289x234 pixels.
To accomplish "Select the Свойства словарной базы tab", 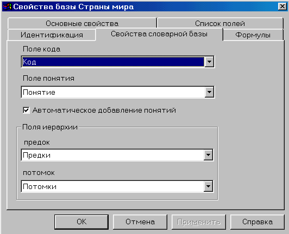I will point(159,34).
